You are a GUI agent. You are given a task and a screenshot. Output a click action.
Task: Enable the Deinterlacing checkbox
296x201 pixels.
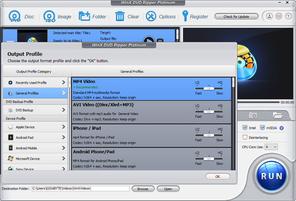[x=244, y=137]
